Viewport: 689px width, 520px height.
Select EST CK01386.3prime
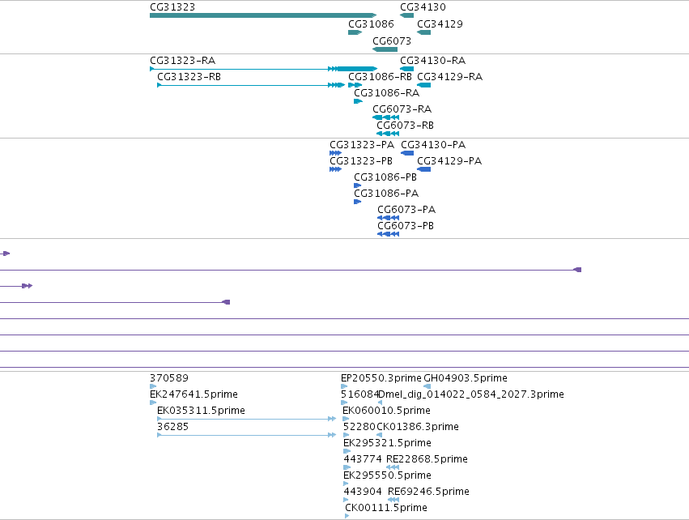pyautogui.click(x=418, y=427)
